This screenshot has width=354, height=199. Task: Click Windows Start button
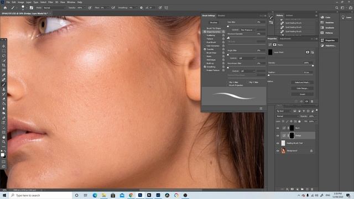[x=4, y=195]
